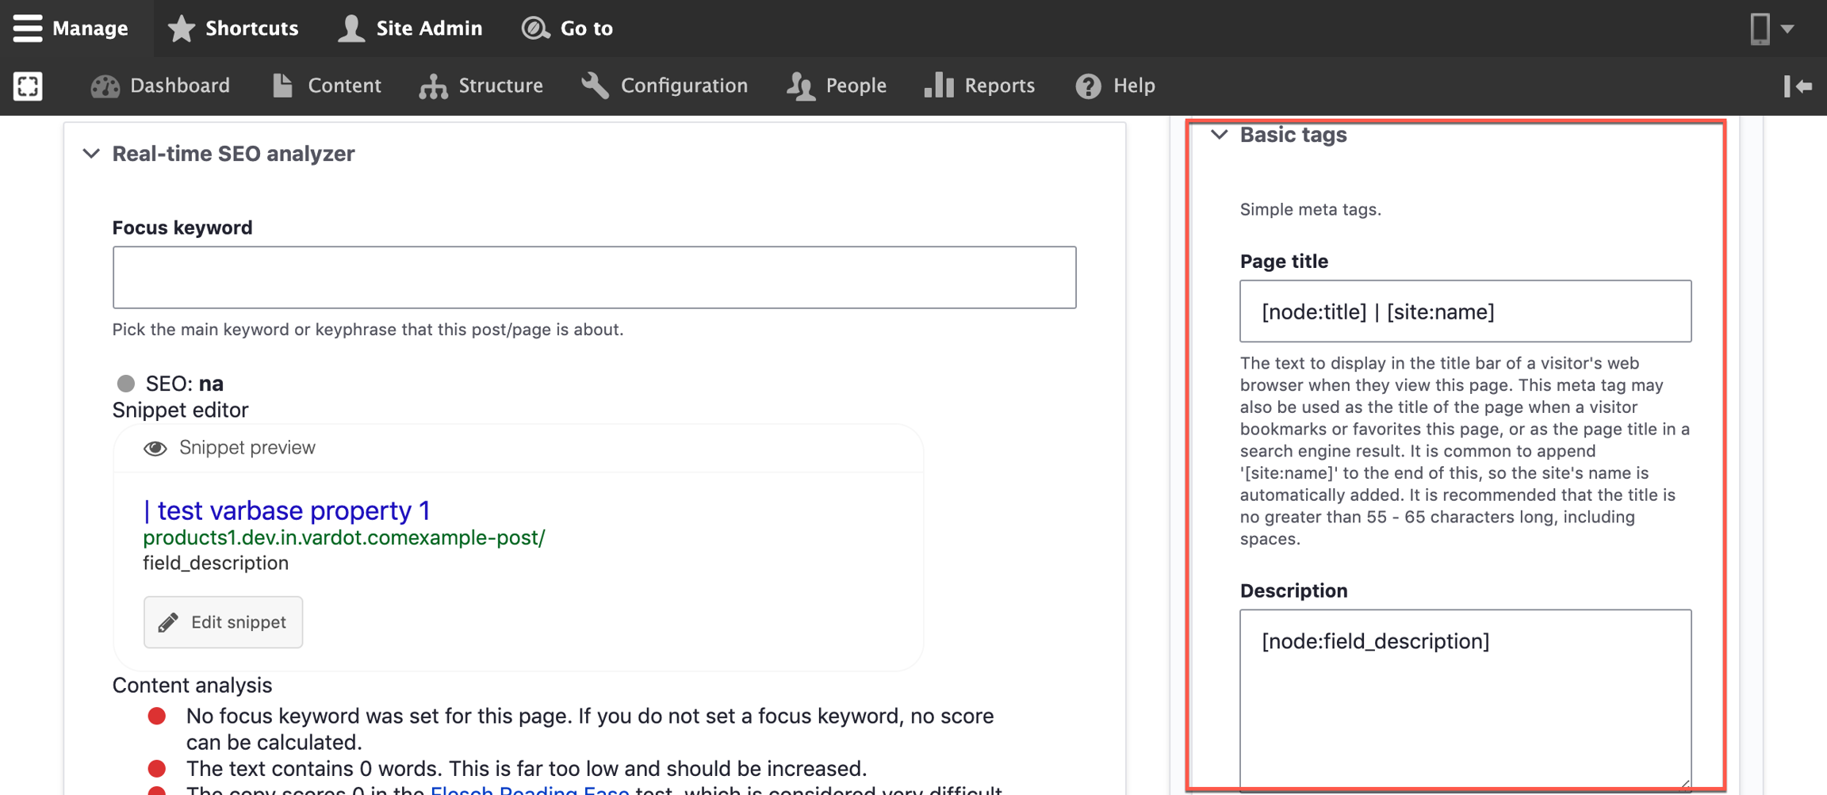Toggle toolbar orientation arrow icon
Screen dimensions: 1827x795
1798,86
